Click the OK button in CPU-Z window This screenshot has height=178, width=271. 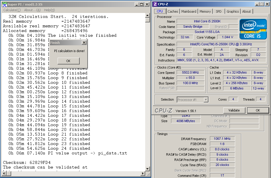click(258, 110)
